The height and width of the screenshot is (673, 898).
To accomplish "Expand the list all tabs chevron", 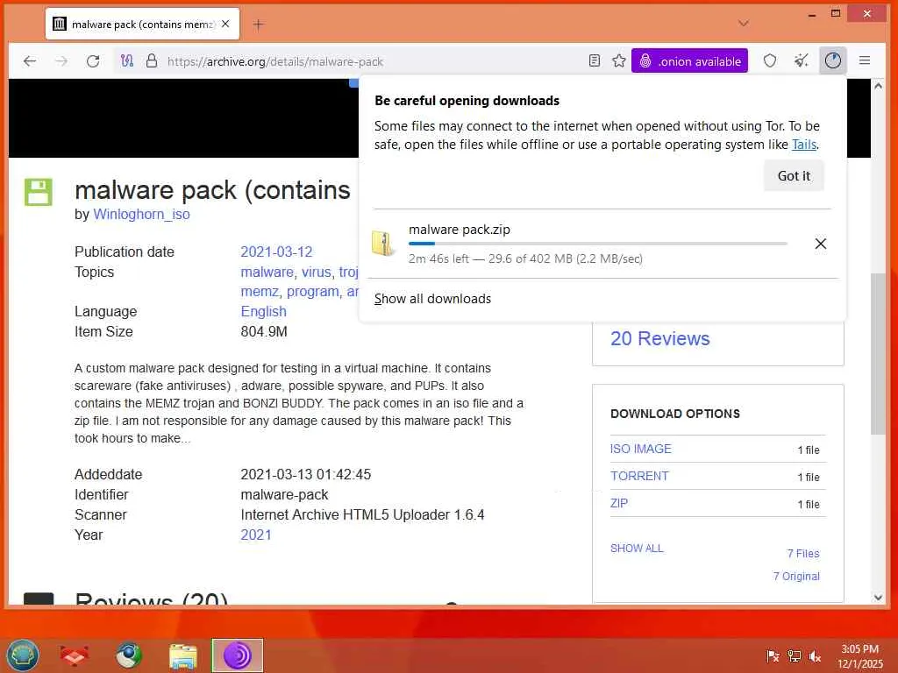I will (x=744, y=24).
